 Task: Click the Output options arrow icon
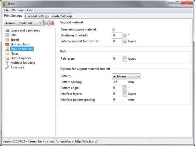point(7,58)
